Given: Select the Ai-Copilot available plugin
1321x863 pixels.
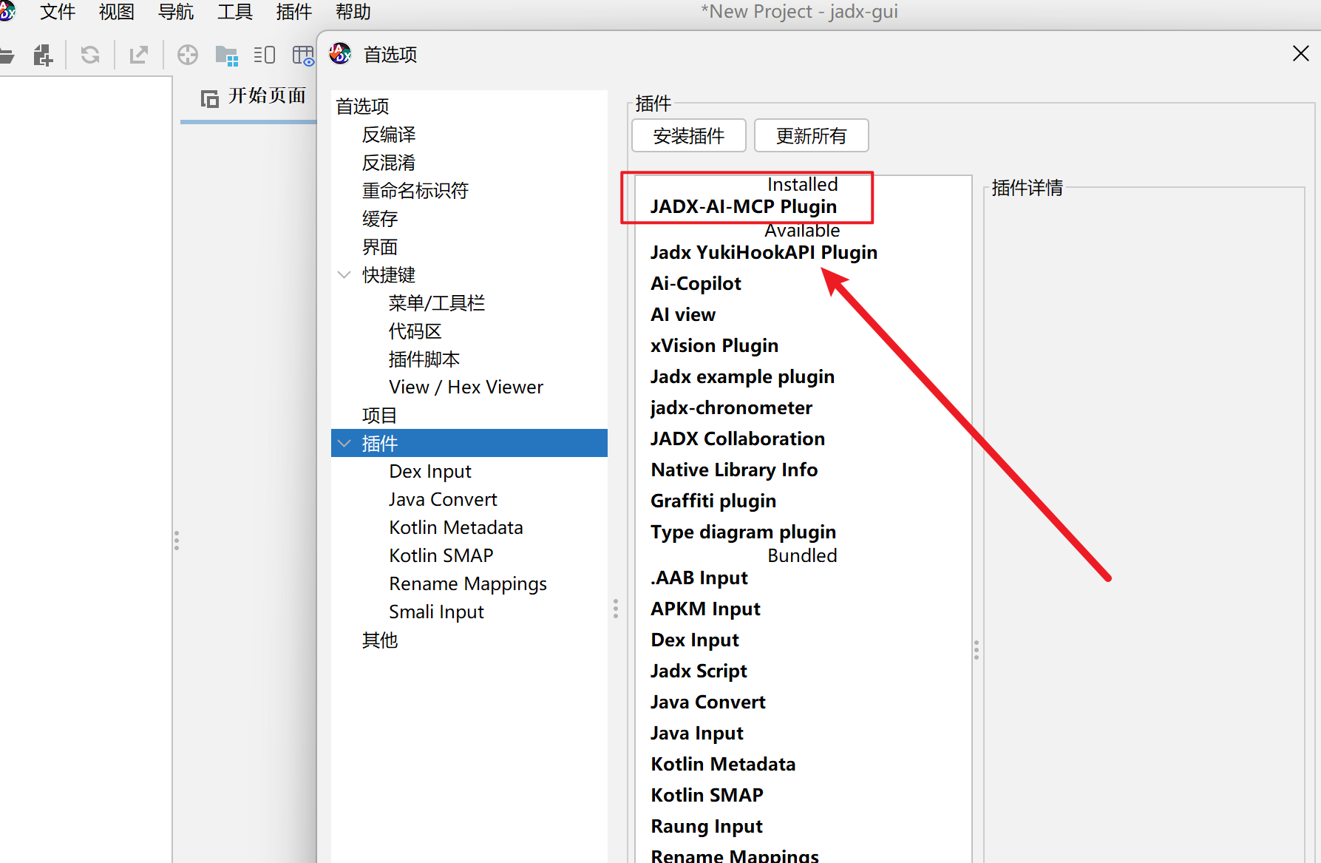Looking at the screenshot, I should [696, 284].
